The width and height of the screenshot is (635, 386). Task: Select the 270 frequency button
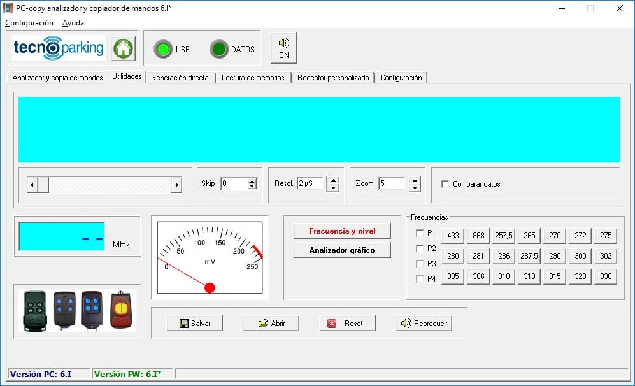(555, 235)
